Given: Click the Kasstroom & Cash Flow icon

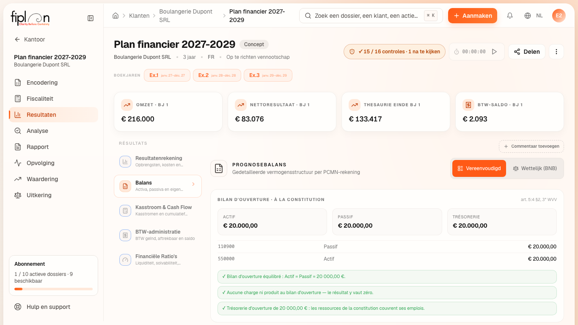Looking at the screenshot, I should tap(125, 211).
